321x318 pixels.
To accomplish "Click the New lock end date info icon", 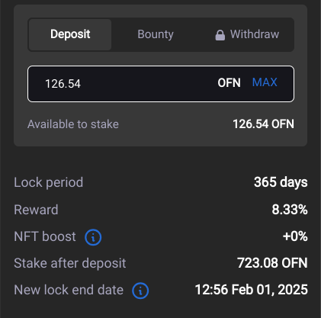I will click(x=140, y=291).
